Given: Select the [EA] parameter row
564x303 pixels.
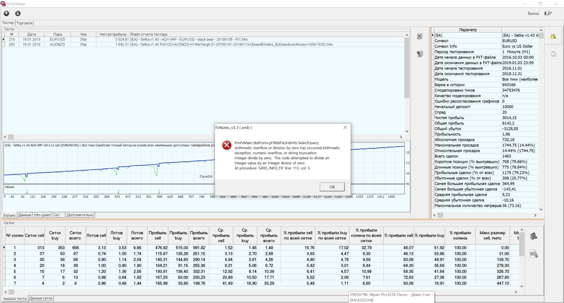Looking at the screenshot, I should 485,35.
